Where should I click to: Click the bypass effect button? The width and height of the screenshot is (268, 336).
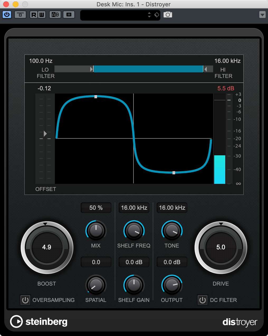point(20,15)
